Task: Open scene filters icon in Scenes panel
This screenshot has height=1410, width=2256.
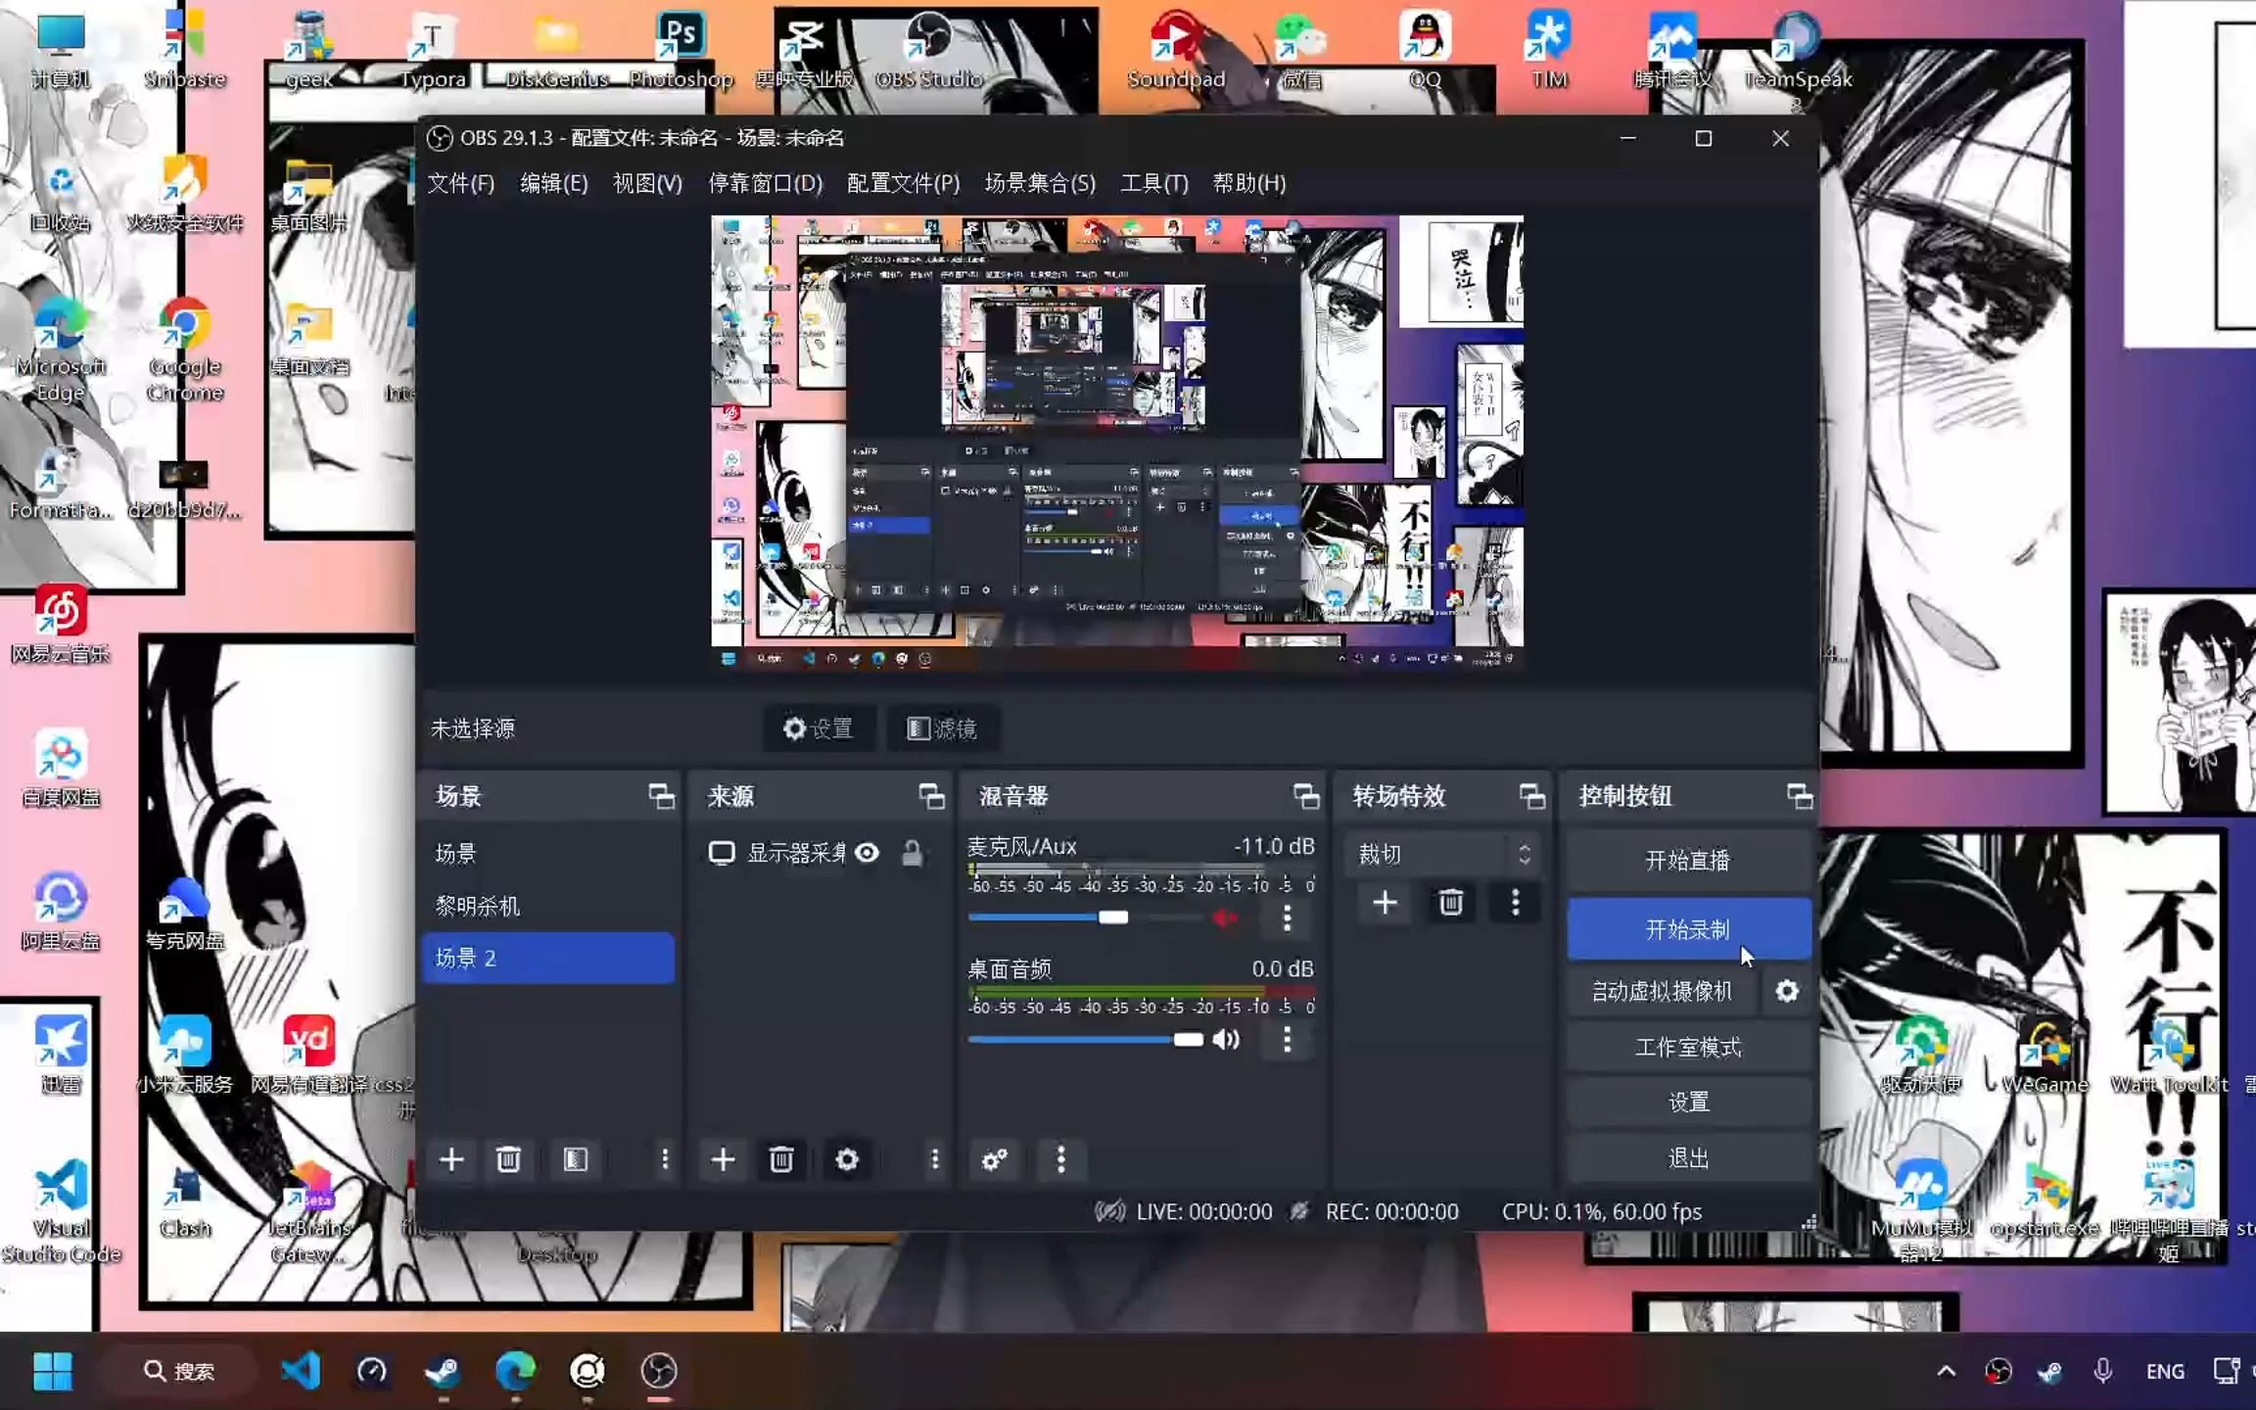Action: [576, 1160]
